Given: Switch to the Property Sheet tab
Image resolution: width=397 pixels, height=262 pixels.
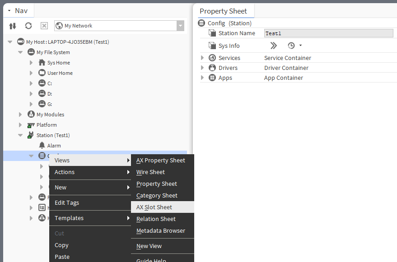Looking at the screenshot, I should click(x=223, y=11).
